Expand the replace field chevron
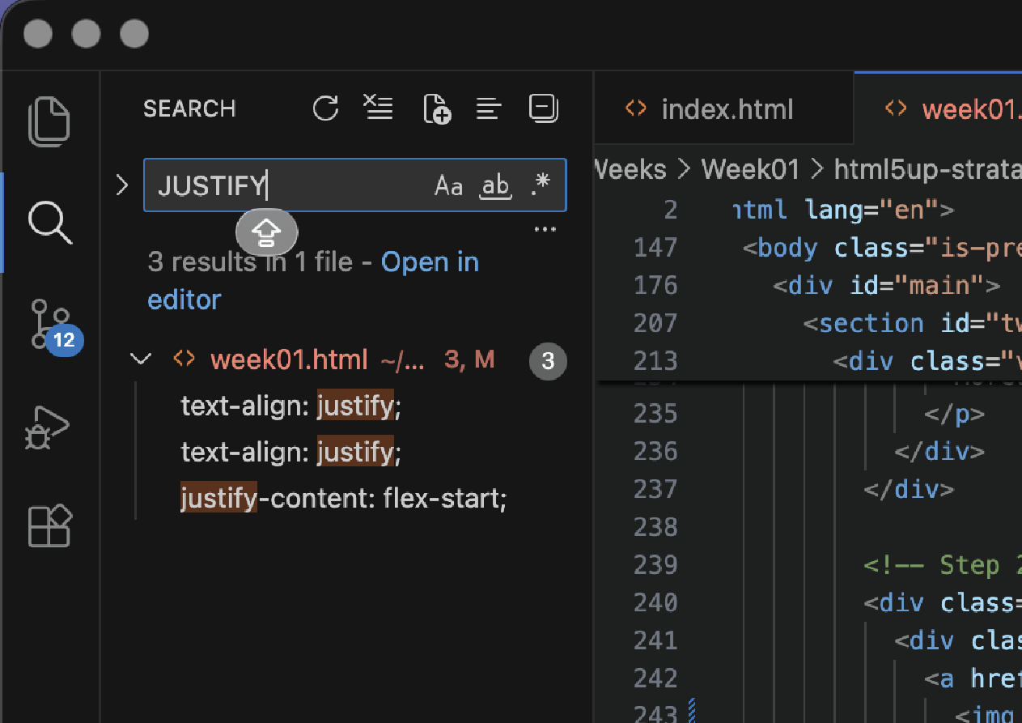 click(122, 185)
